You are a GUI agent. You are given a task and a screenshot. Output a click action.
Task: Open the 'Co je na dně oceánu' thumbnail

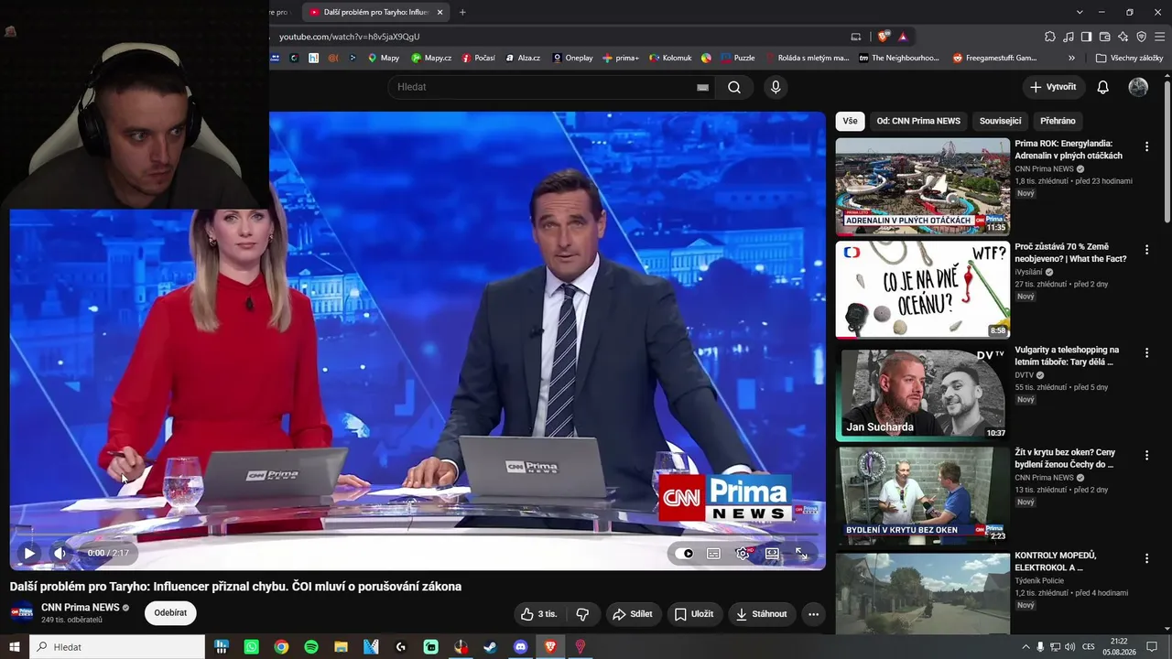point(923,290)
